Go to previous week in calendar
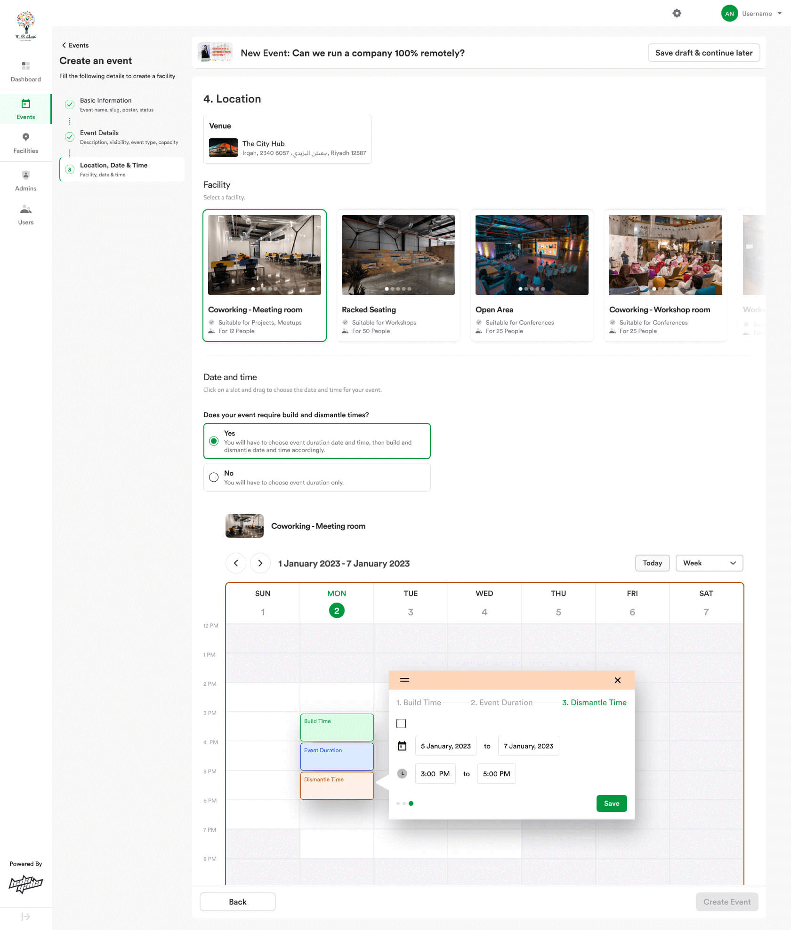 point(236,563)
